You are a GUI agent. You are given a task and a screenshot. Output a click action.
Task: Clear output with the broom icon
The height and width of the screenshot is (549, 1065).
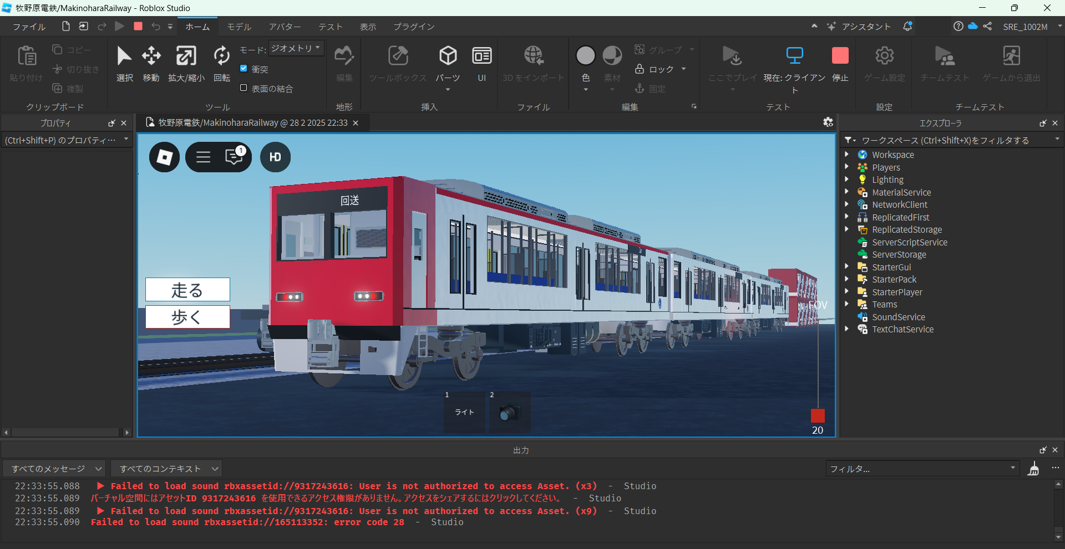(x=1033, y=469)
